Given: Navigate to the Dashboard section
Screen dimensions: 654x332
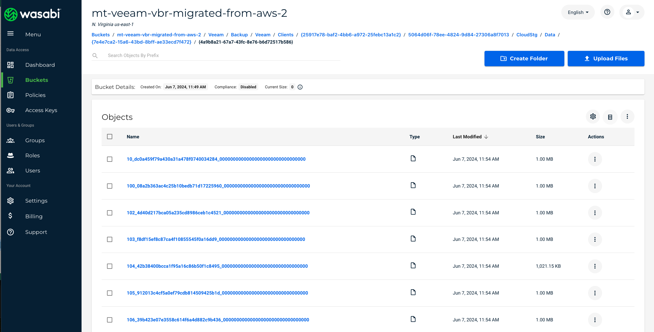Looking at the screenshot, I should pyautogui.click(x=40, y=64).
